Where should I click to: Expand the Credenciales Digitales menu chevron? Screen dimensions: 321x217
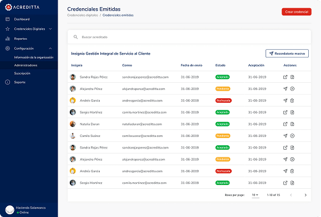(50, 29)
